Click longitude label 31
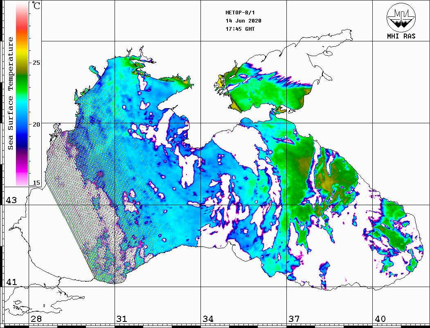The width and height of the screenshot is (430, 328). click(x=122, y=319)
